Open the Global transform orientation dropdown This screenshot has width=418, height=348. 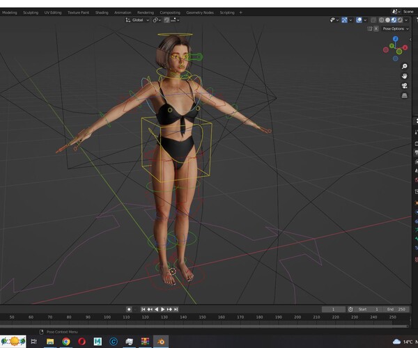[x=137, y=20]
